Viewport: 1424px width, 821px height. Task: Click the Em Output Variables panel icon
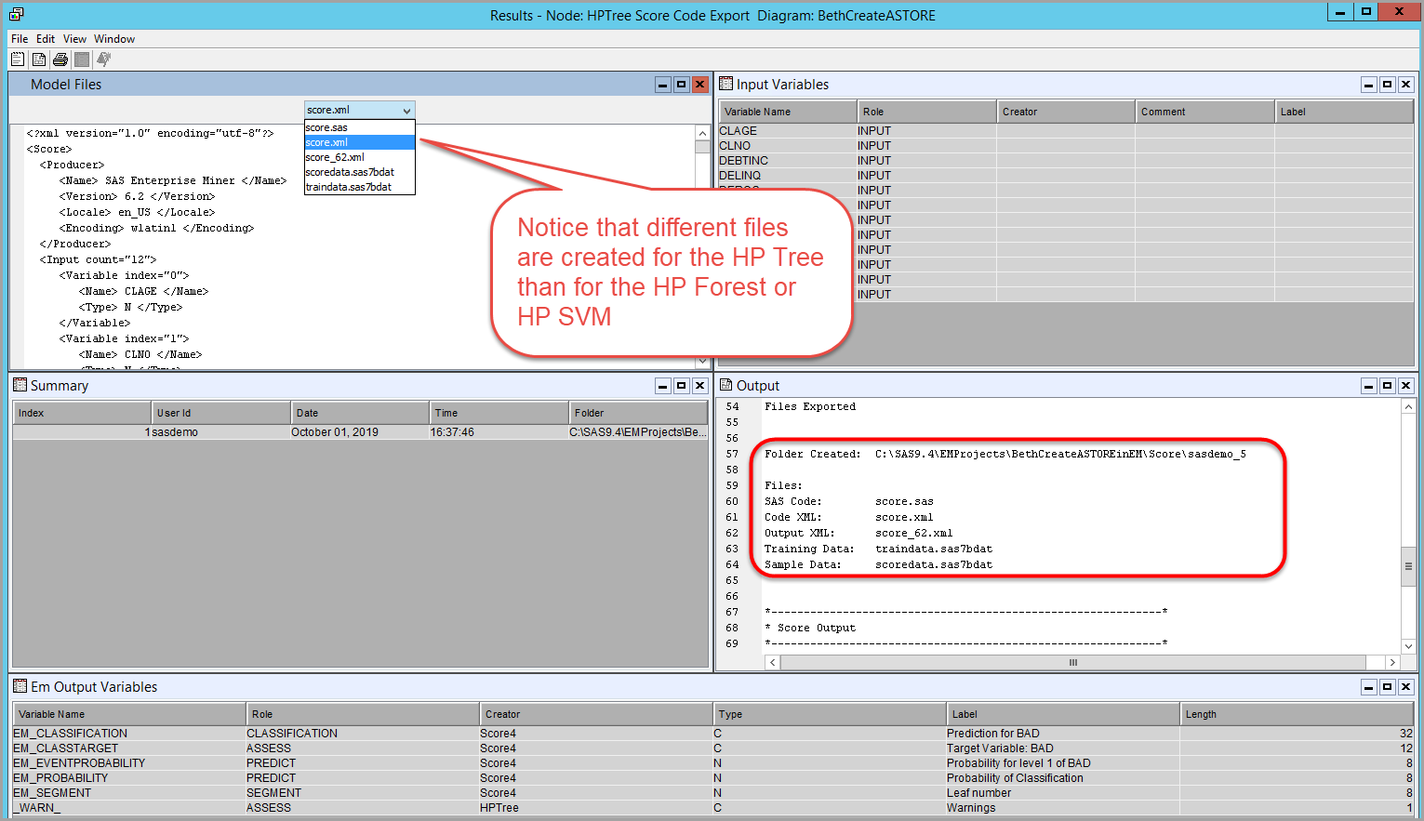(20, 686)
